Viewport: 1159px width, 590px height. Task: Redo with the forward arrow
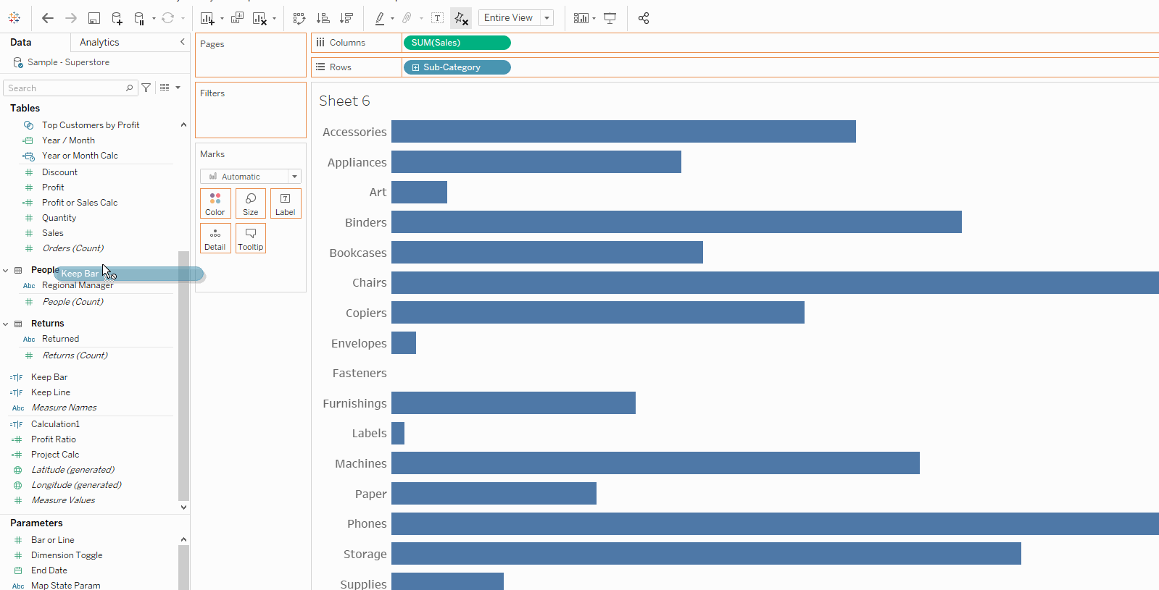coord(71,18)
